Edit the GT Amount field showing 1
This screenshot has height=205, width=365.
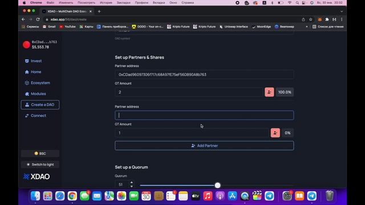[x=192, y=133]
